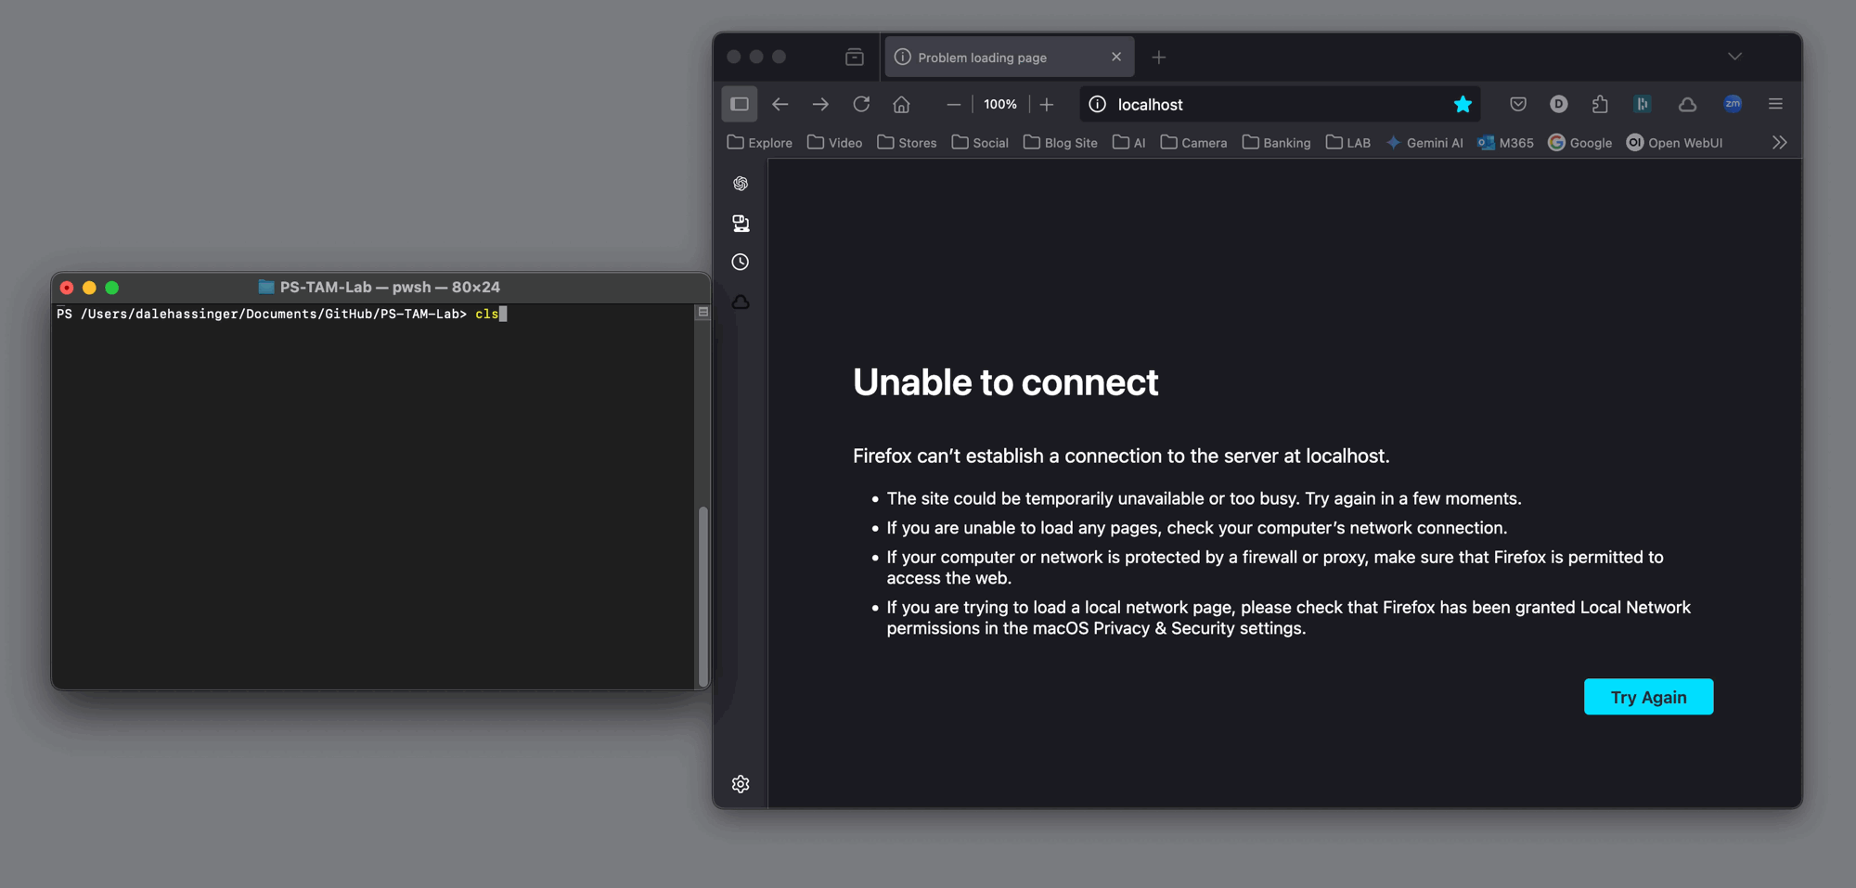The height and width of the screenshot is (888, 1856).
Task: Open the Gemini AI bookmark
Action: coord(1424,143)
